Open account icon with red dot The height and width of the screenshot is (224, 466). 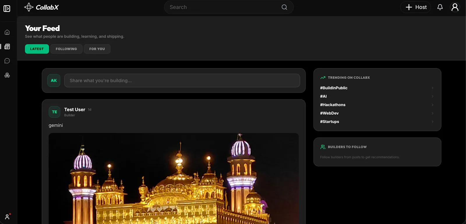coord(7,217)
